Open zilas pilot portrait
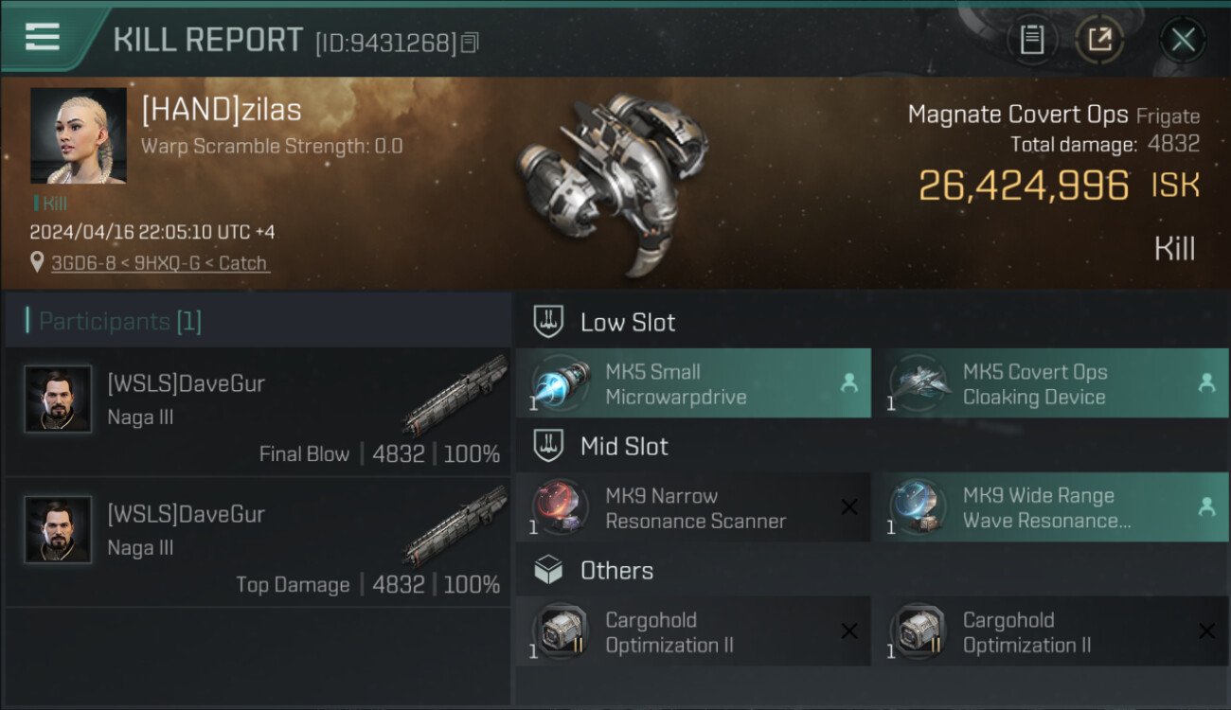The width and height of the screenshot is (1231, 710). tap(79, 135)
